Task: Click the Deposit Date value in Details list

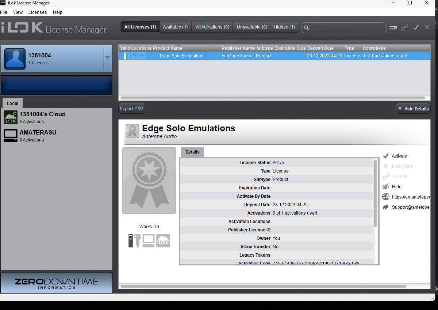Action: [x=290, y=205]
